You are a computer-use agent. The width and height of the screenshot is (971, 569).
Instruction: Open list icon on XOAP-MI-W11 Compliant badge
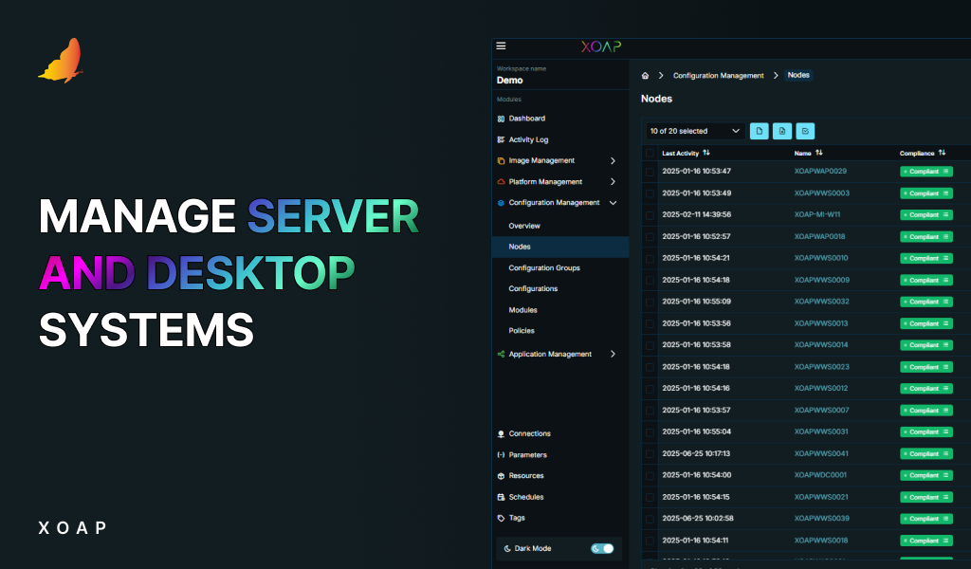[945, 215]
